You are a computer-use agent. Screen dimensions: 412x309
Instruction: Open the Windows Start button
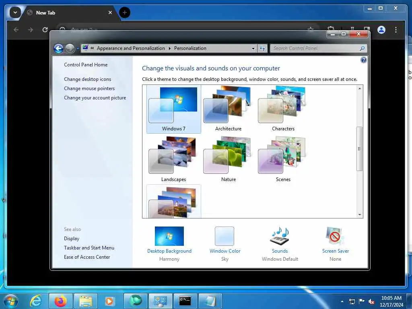(10, 301)
